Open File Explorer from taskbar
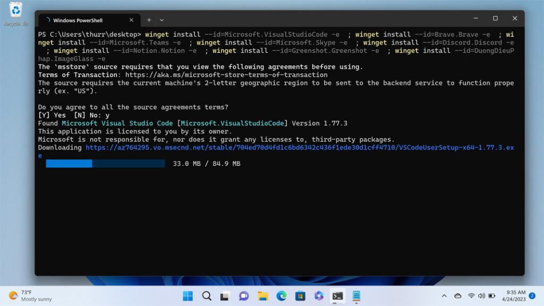This screenshot has width=544, height=306. pyautogui.click(x=262, y=296)
